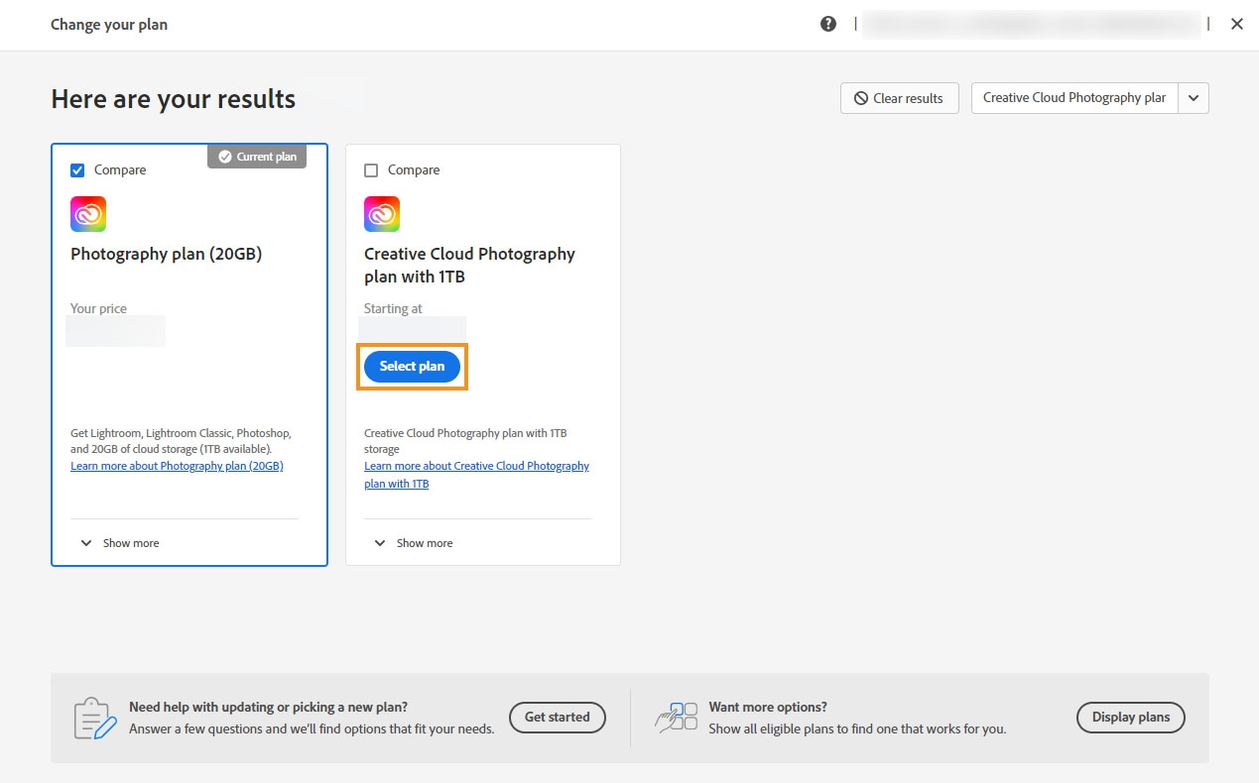
Task: Close the Change your plan dialog
Action: coord(1236,24)
